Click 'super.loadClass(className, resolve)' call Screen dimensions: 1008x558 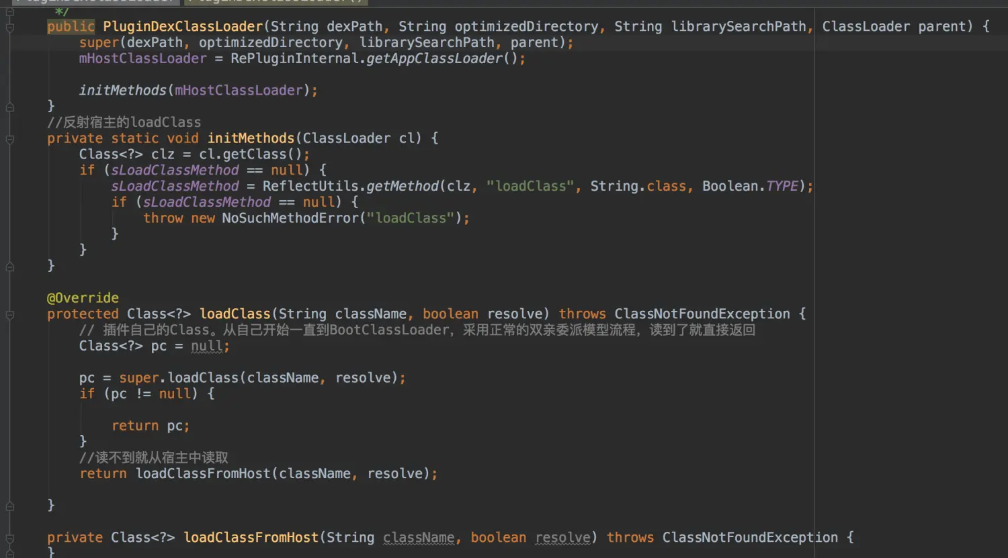click(259, 378)
